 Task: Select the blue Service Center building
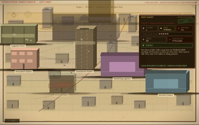[x=167, y=81]
